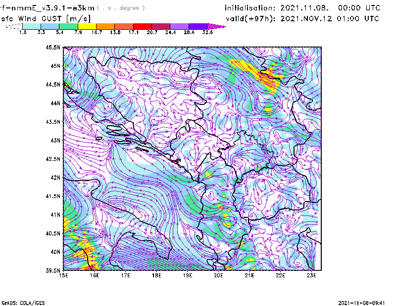
Task: Click the 22E longitude label
Action: point(281,275)
